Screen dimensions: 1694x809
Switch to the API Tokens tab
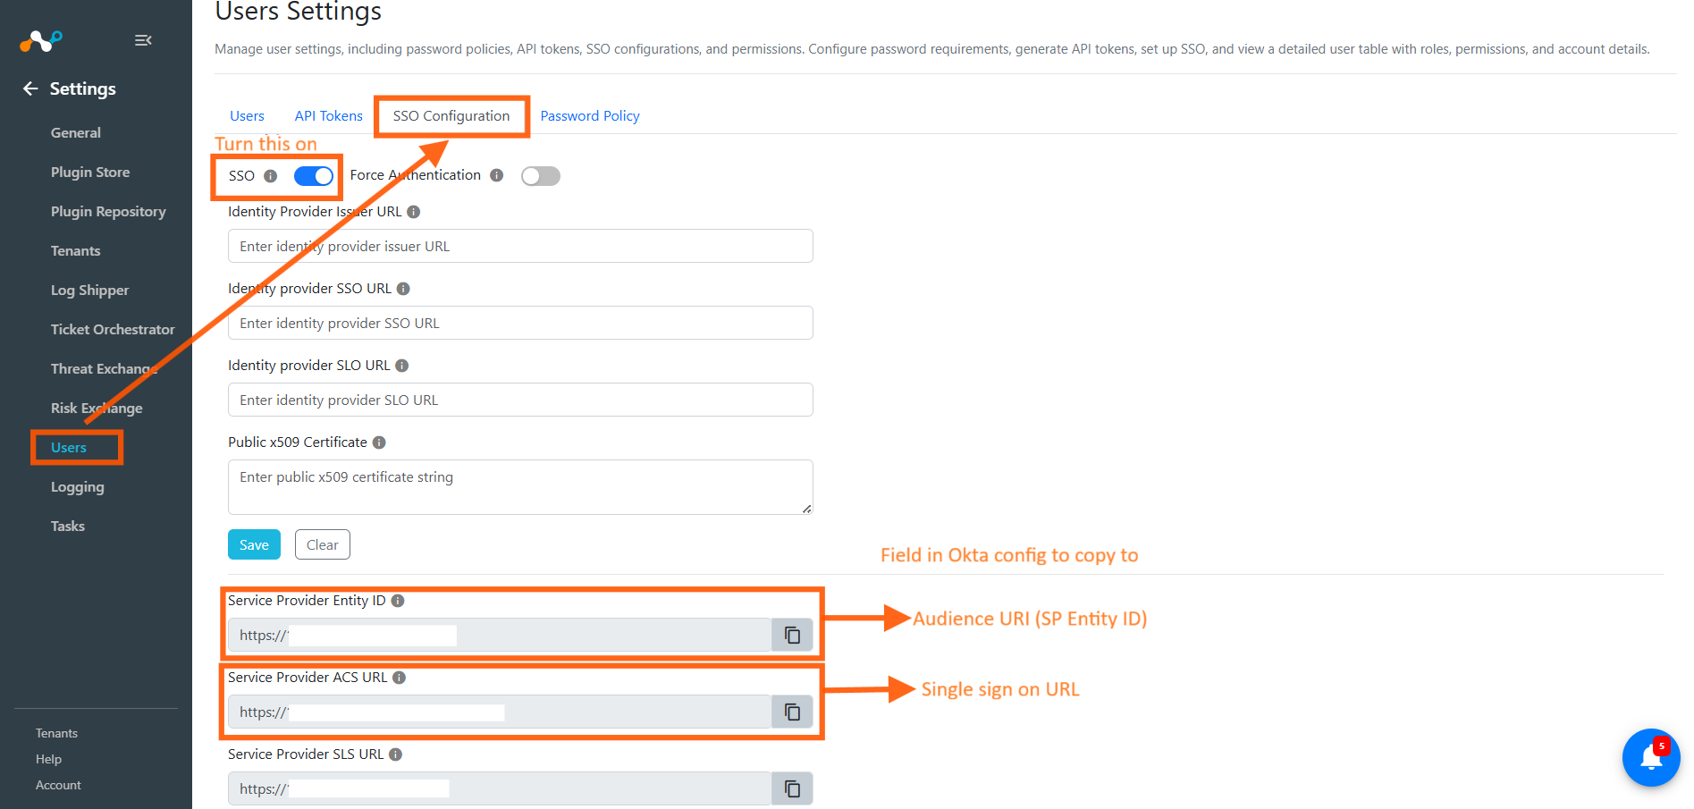(x=328, y=116)
